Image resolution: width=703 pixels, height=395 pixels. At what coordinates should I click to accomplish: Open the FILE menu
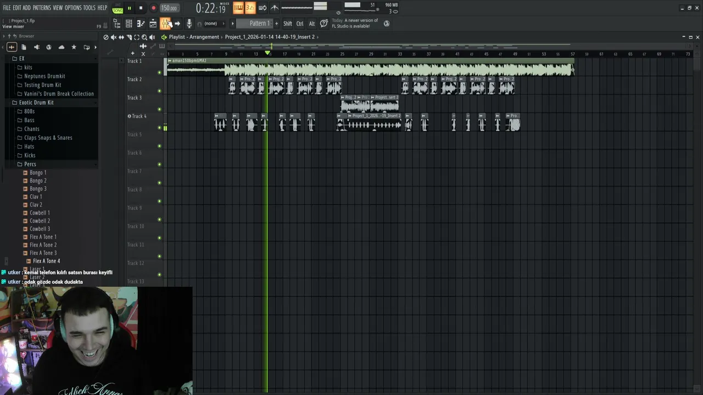(7, 8)
